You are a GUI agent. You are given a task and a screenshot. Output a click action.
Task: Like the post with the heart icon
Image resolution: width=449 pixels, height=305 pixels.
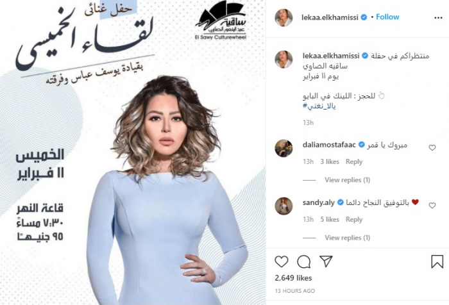[x=281, y=261]
